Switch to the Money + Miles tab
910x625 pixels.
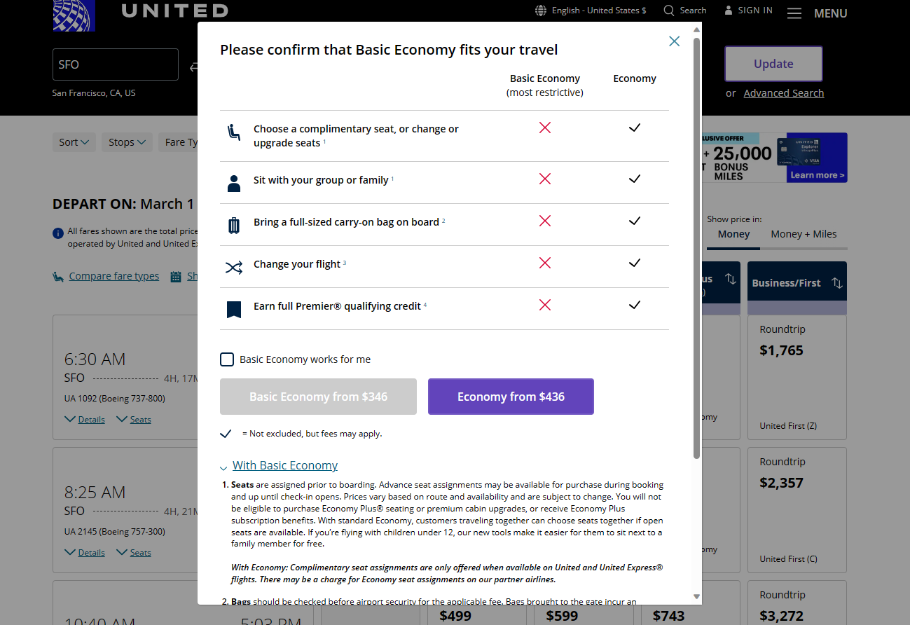pos(803,234)
